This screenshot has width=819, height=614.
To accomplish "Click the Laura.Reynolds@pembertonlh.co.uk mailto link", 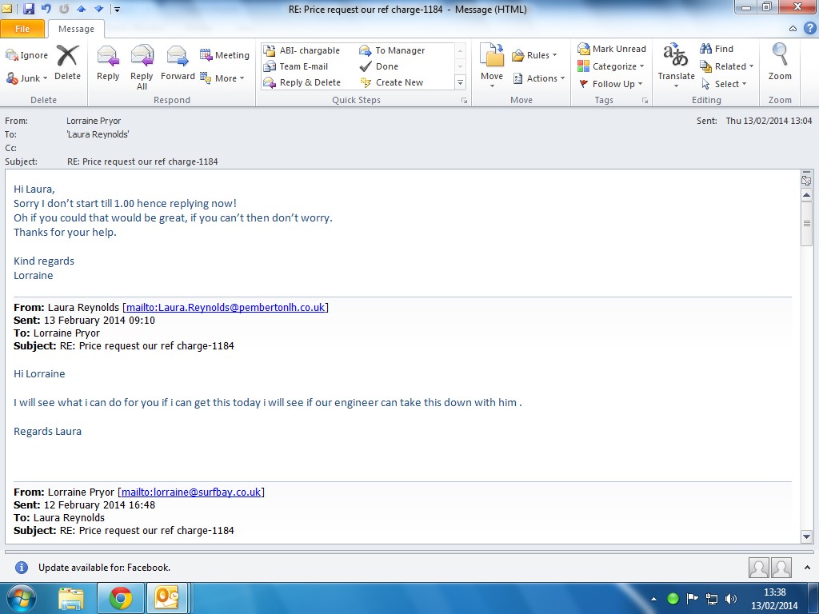I will coord(225,308).
